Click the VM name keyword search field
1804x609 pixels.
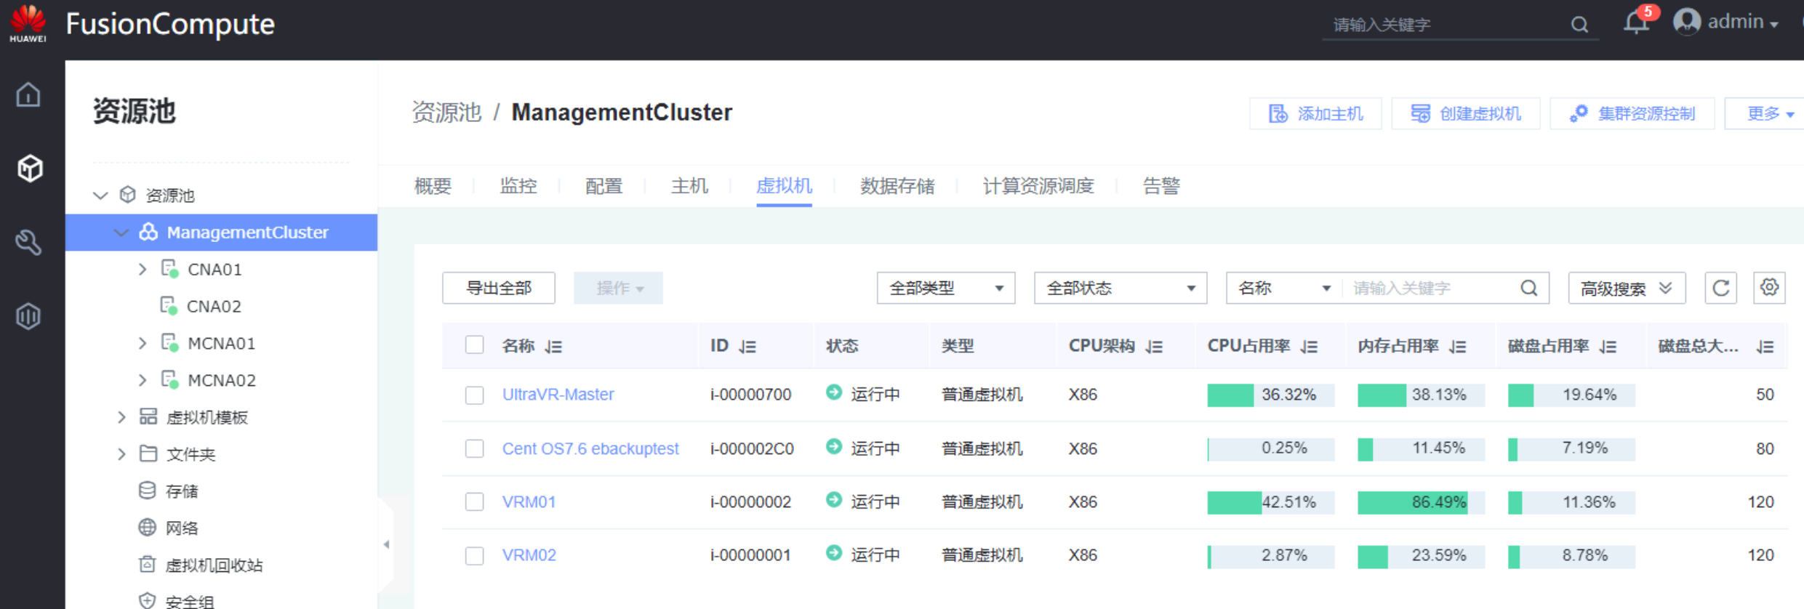1429,289
